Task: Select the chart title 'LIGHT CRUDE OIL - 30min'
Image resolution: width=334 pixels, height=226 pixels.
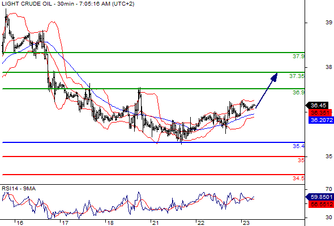Action: (x=28, y=4)
